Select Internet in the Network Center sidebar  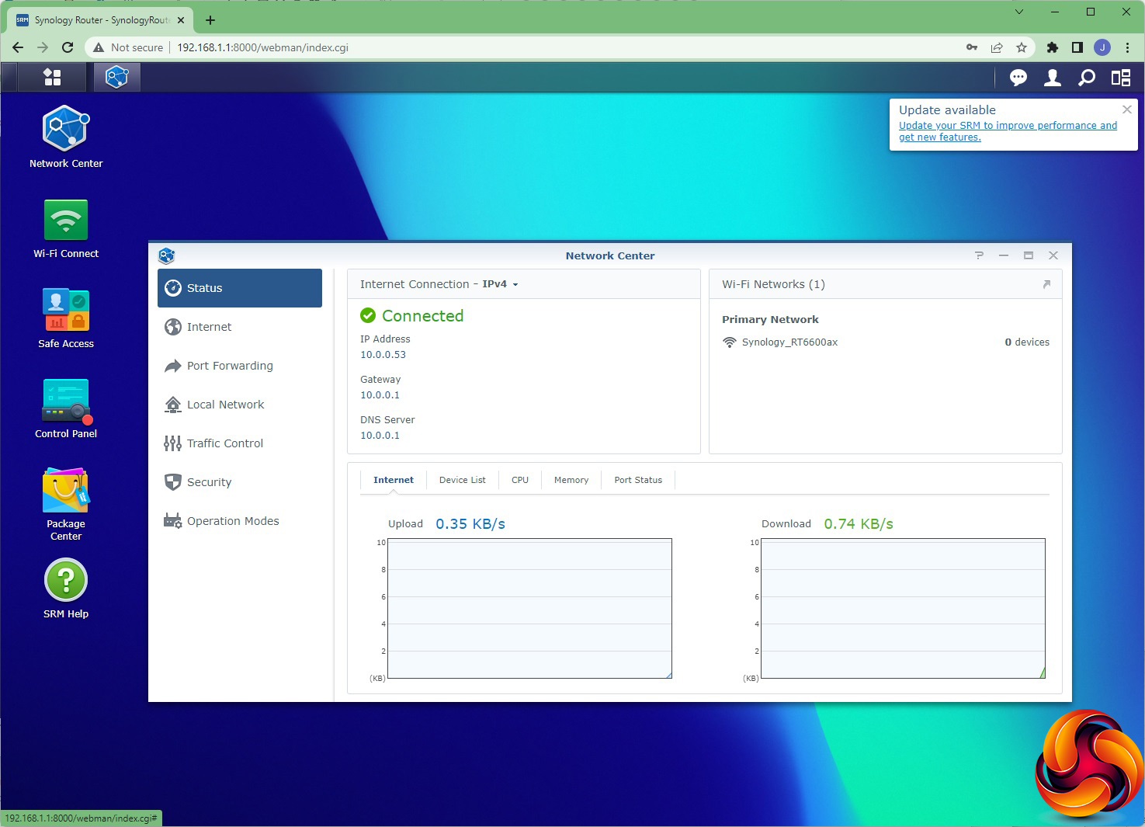pyautogui.click(x=240, y=327)
